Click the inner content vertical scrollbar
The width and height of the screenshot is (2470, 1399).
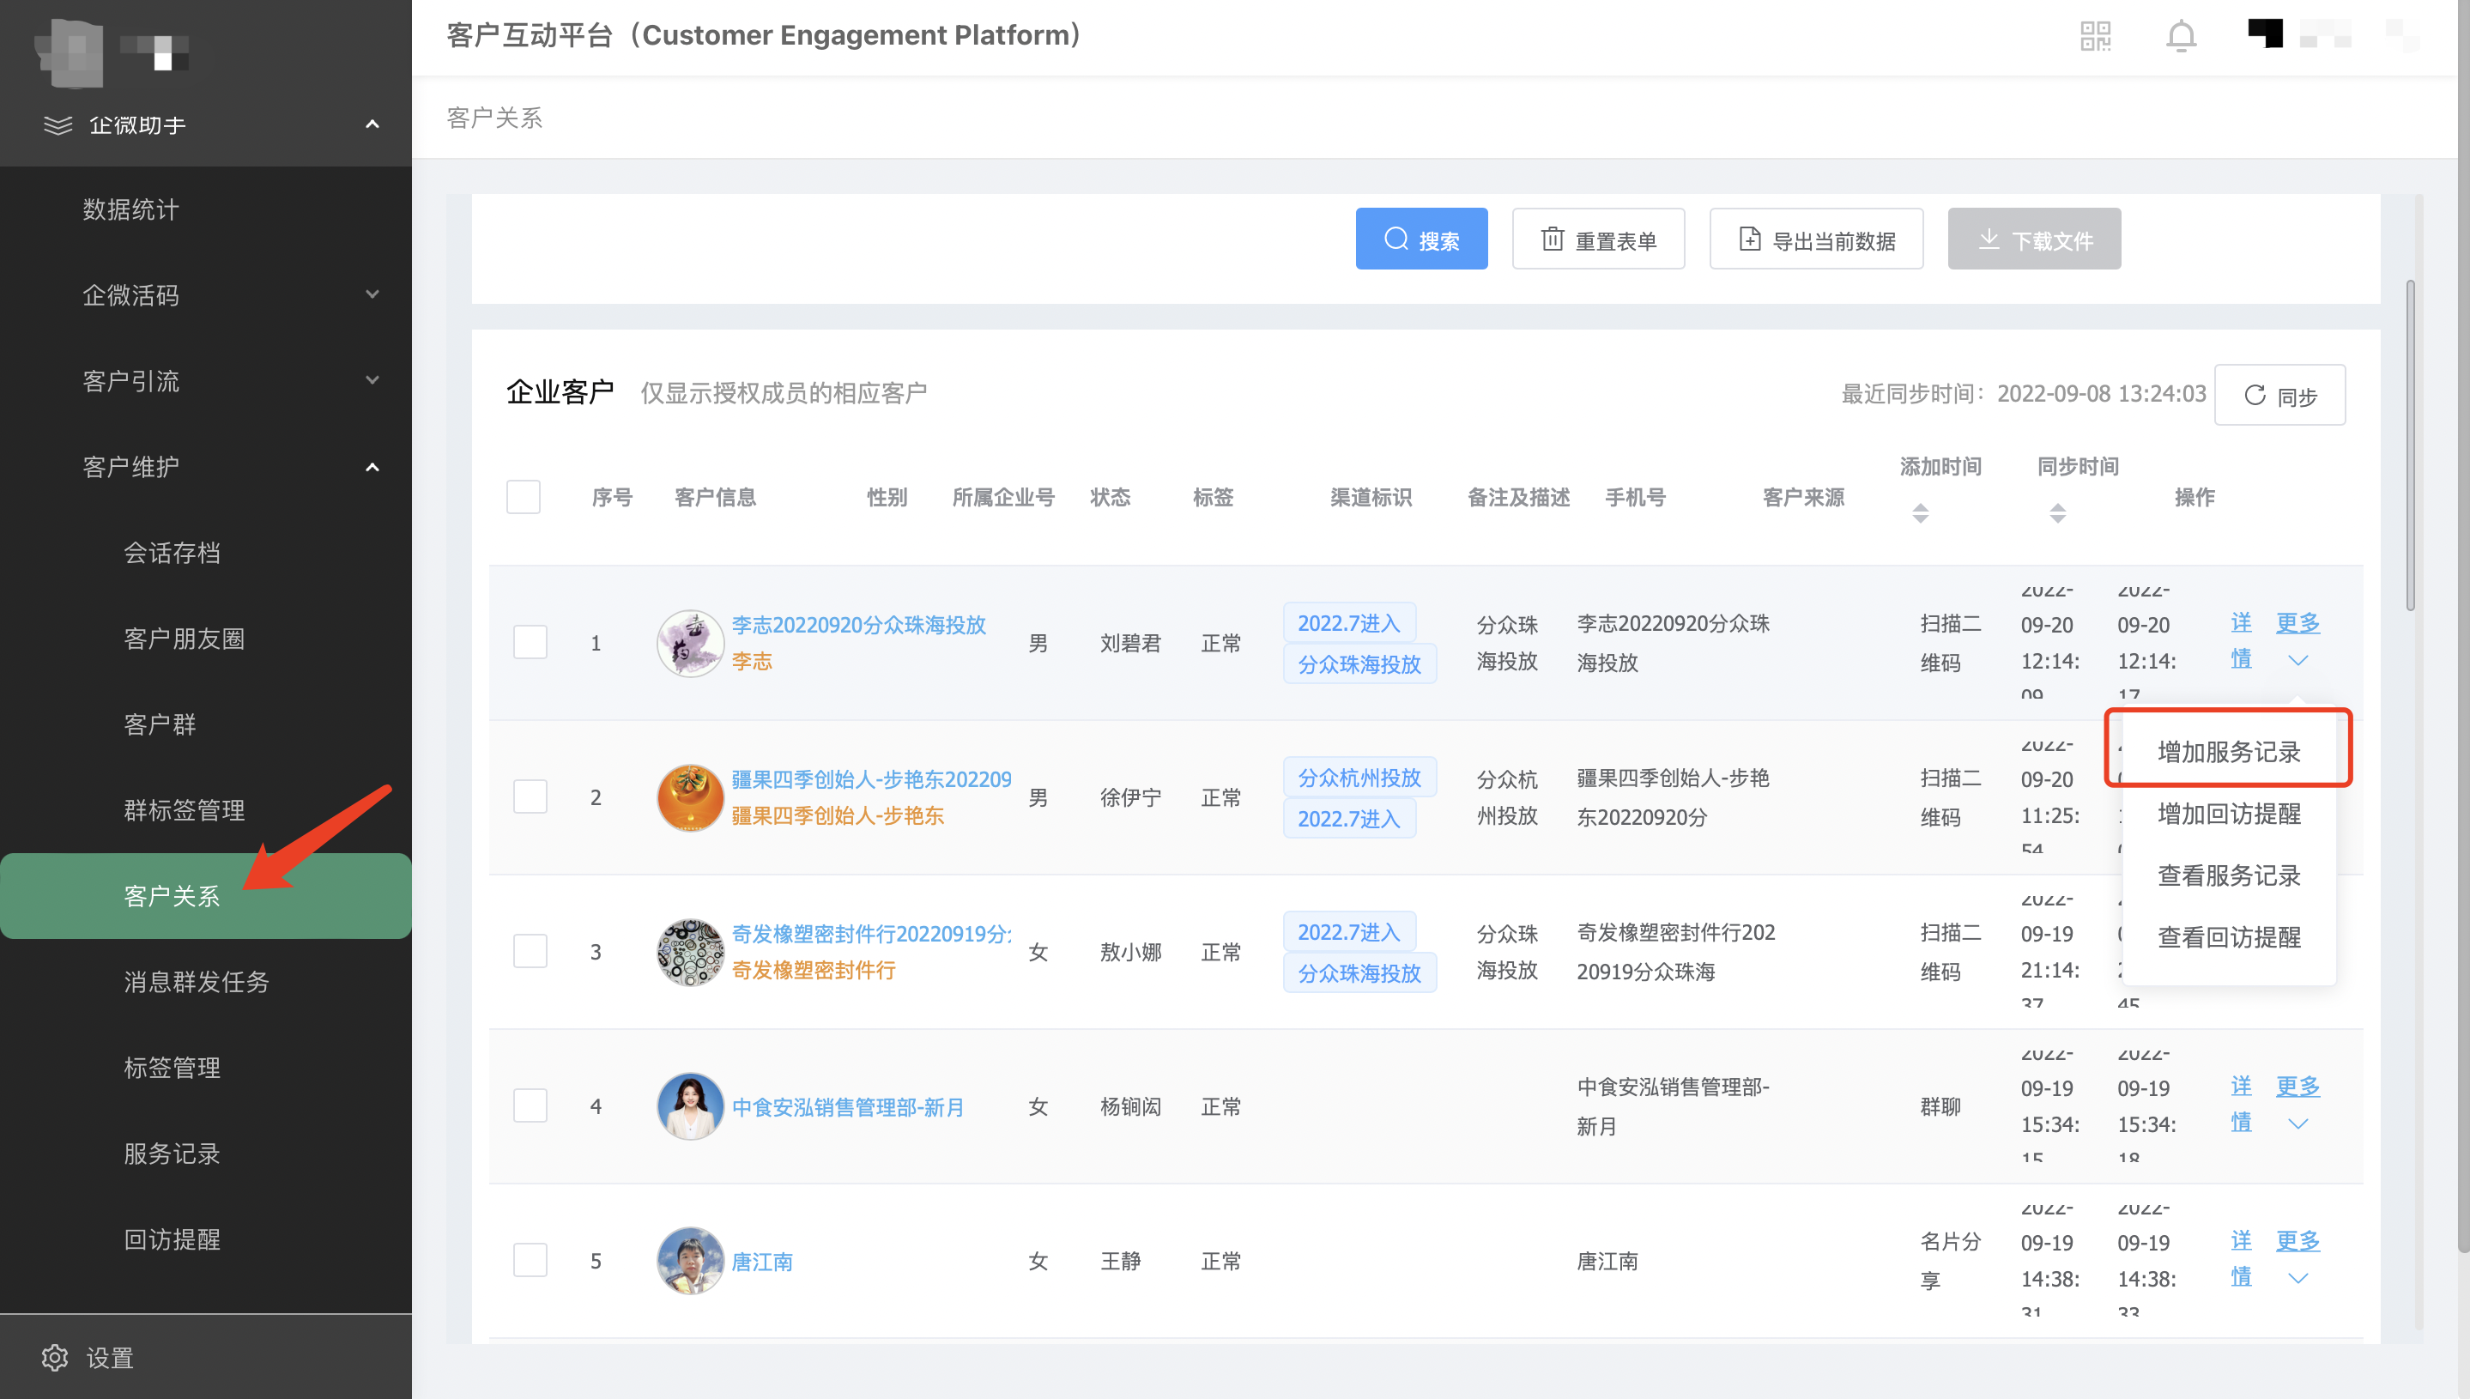coord(2409,445)
